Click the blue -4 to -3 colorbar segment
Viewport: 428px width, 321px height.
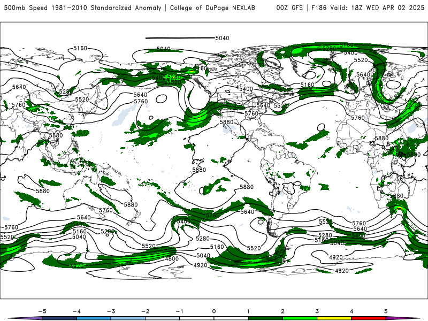[x=94, y=318]
